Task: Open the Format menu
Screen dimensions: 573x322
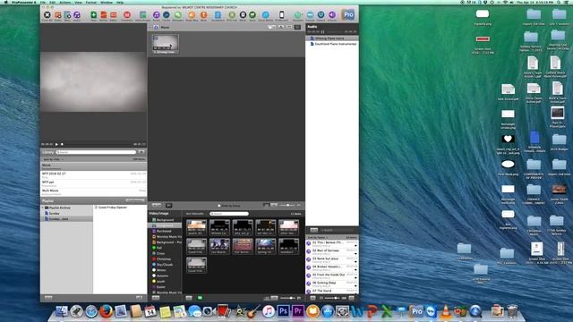Action: click(x=91, y=2)
